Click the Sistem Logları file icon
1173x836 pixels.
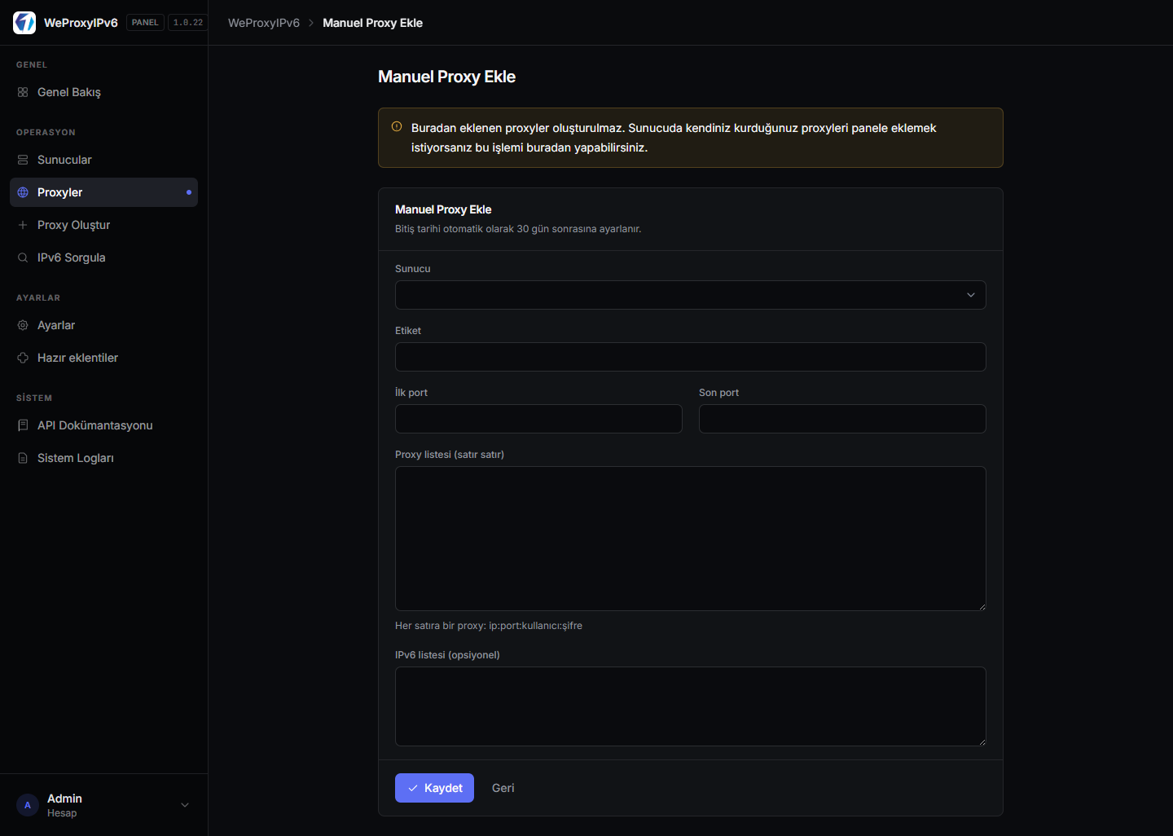pos(23,458)
